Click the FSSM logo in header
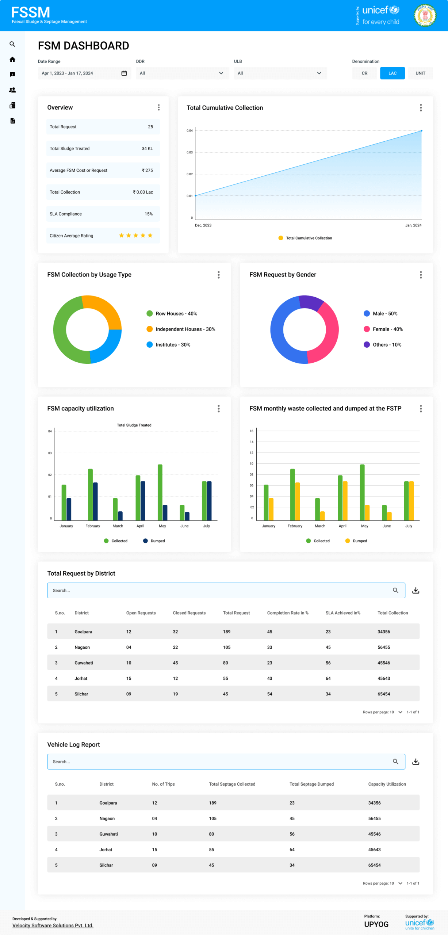Screen dimensions: 448x935 [49, 15]
